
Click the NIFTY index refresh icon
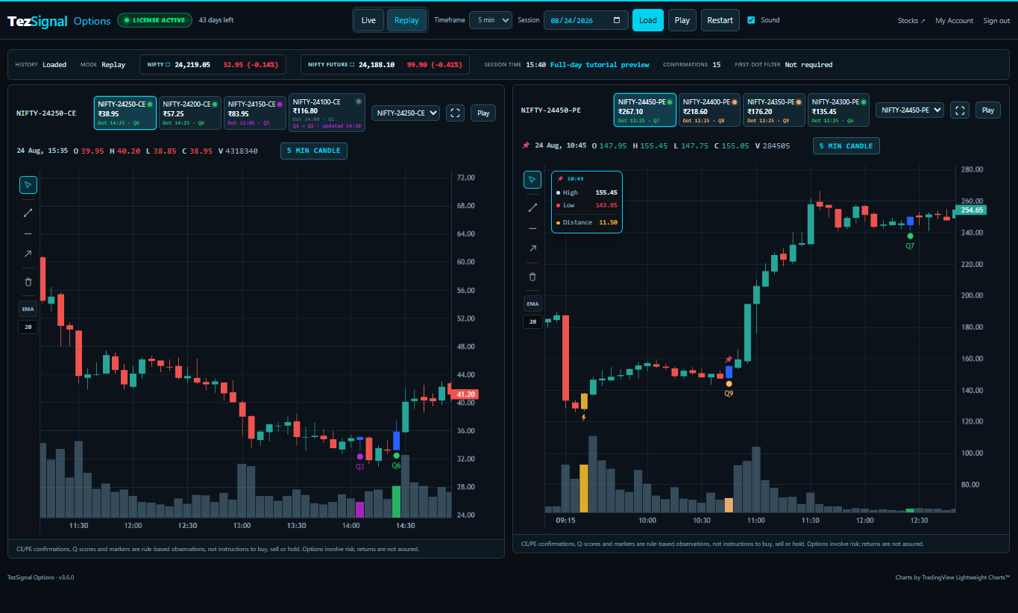click(168, 65)
